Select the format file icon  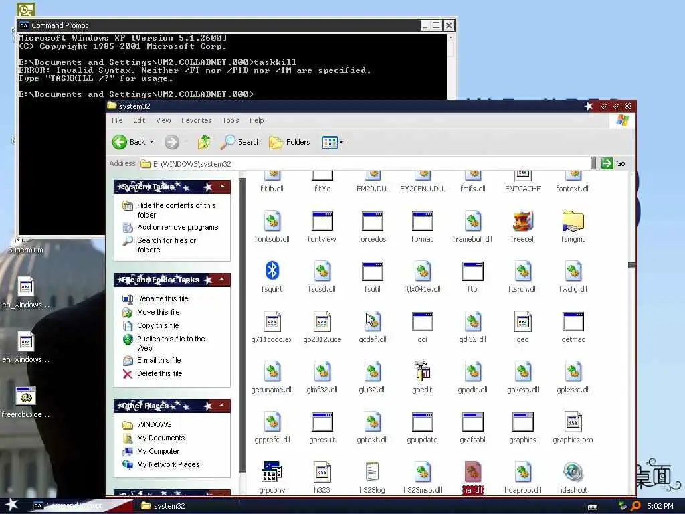tap(422, 222)
